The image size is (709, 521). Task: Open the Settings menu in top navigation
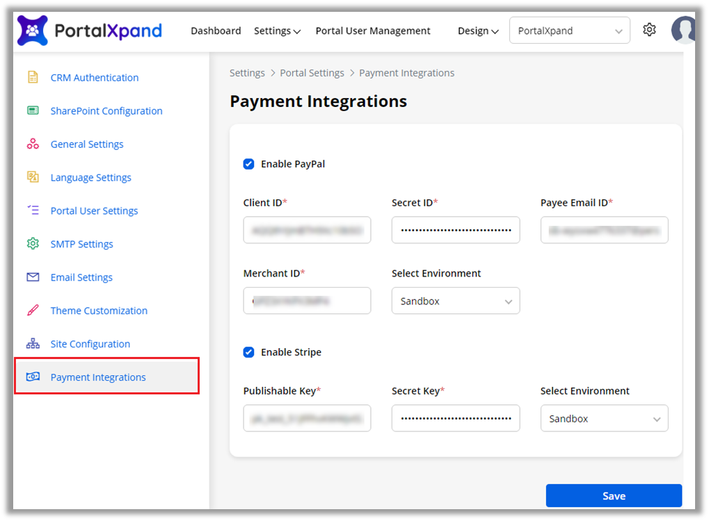pos(277,31)
